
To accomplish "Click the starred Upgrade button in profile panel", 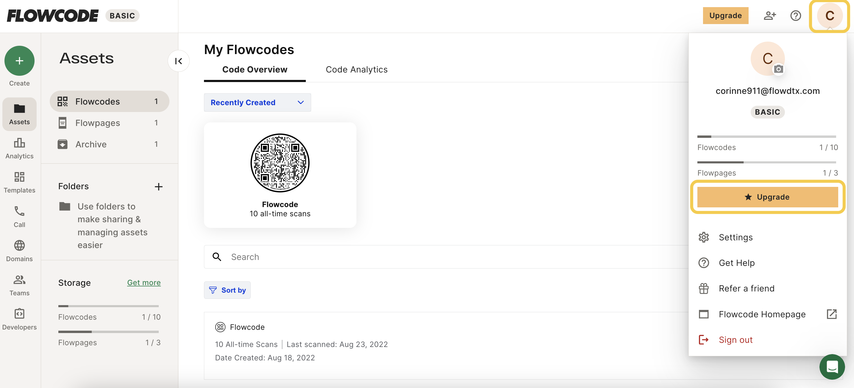I will point(767,197).
